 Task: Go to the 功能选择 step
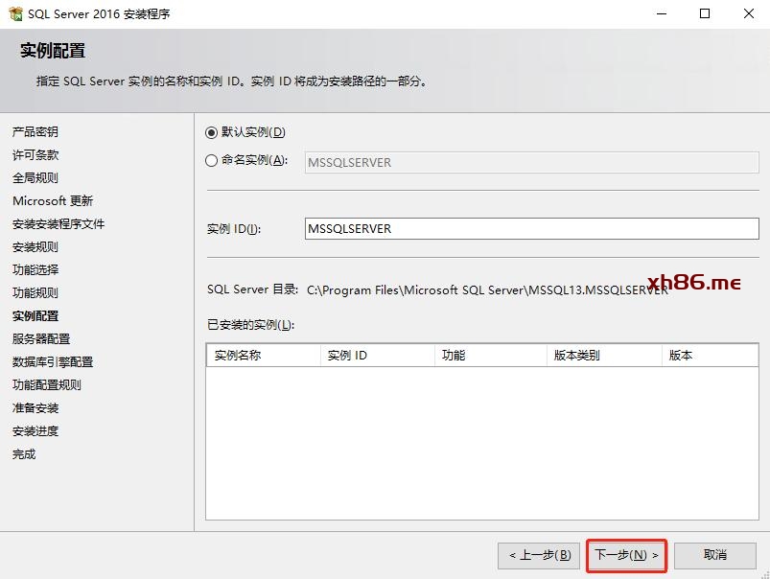pos(35,270)
